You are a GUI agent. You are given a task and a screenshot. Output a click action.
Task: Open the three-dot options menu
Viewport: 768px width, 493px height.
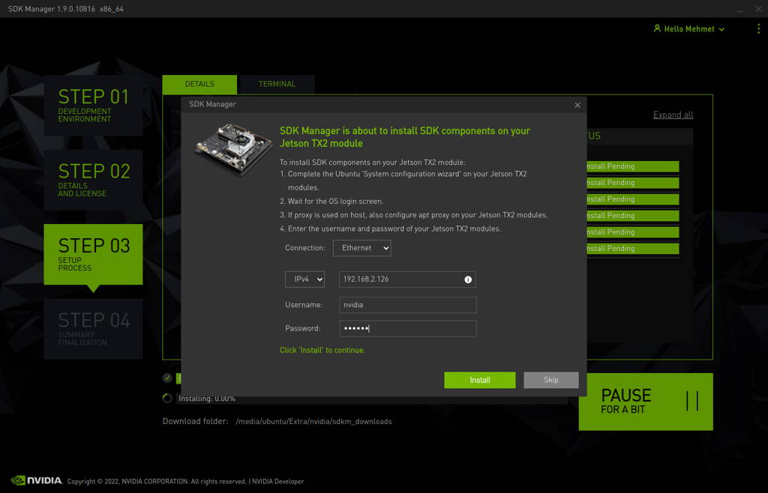tap(758, 28)
